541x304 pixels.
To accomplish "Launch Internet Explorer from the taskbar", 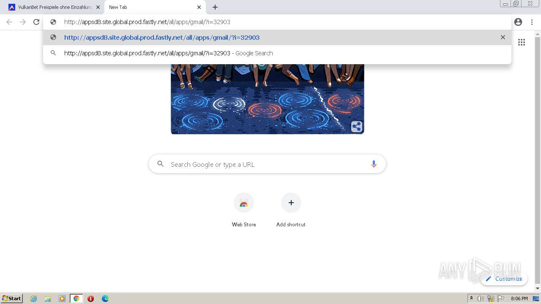I will tap(34, 299).
